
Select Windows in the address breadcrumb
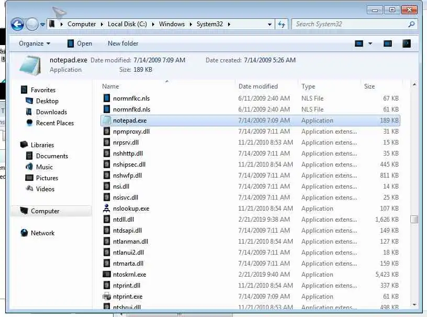point(172,24)
